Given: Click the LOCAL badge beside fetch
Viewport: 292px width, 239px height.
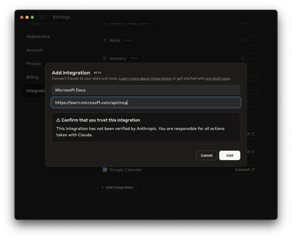Looking at the screenshot, I should [128, 40].
